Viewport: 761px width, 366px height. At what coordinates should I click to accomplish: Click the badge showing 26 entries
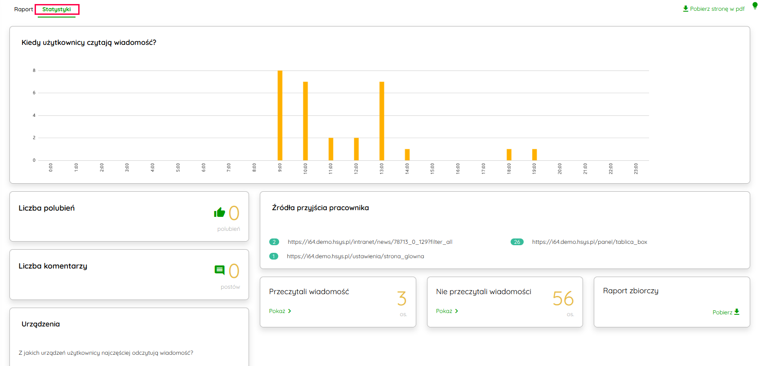pyautogui.click(x=517, y=242)
